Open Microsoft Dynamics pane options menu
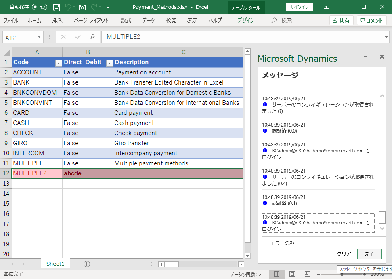Viewport: 392px width, 279px height. point(365,57)
